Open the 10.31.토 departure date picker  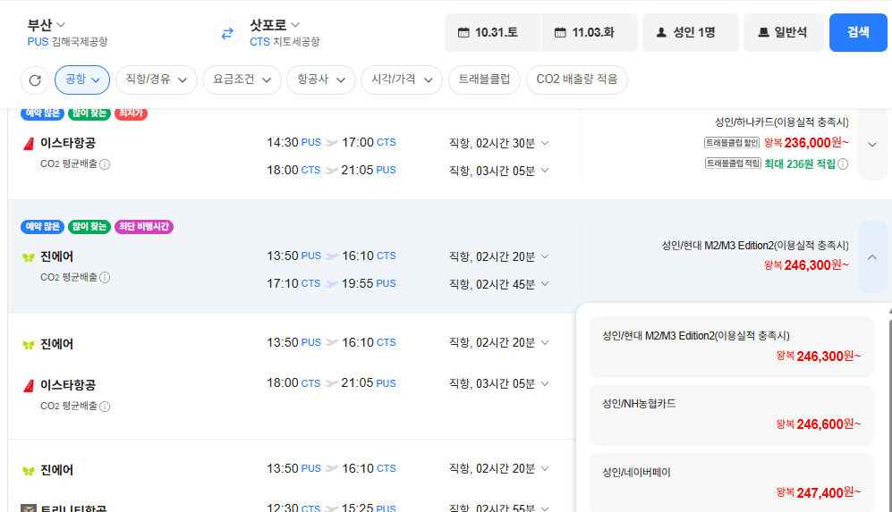tap(492, 32)
